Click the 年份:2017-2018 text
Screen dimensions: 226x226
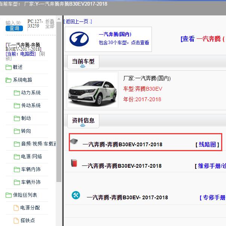click(142, 99)
